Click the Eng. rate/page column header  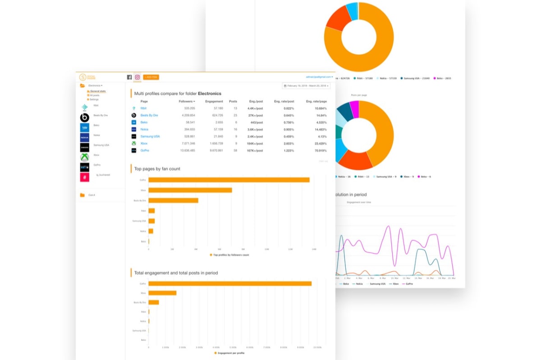(x=316, y=101)
